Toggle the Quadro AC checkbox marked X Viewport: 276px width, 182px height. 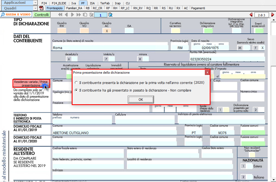(x=107, y=31)
